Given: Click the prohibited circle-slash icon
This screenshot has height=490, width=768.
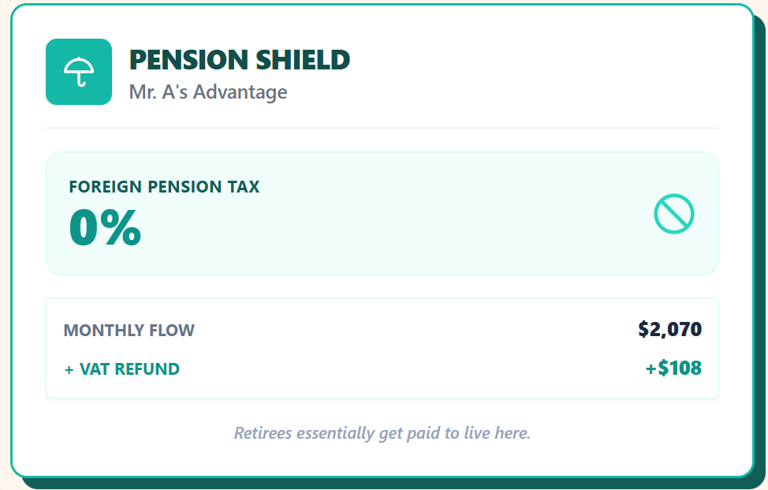Looking at the screenshot, I should click(673, 214).
